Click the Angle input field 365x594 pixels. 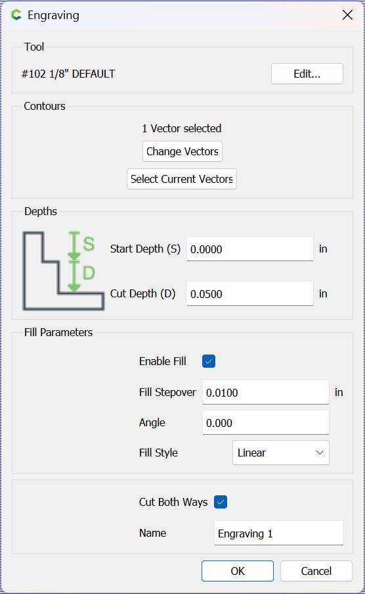pyautogui.click(x=265, y=423)
